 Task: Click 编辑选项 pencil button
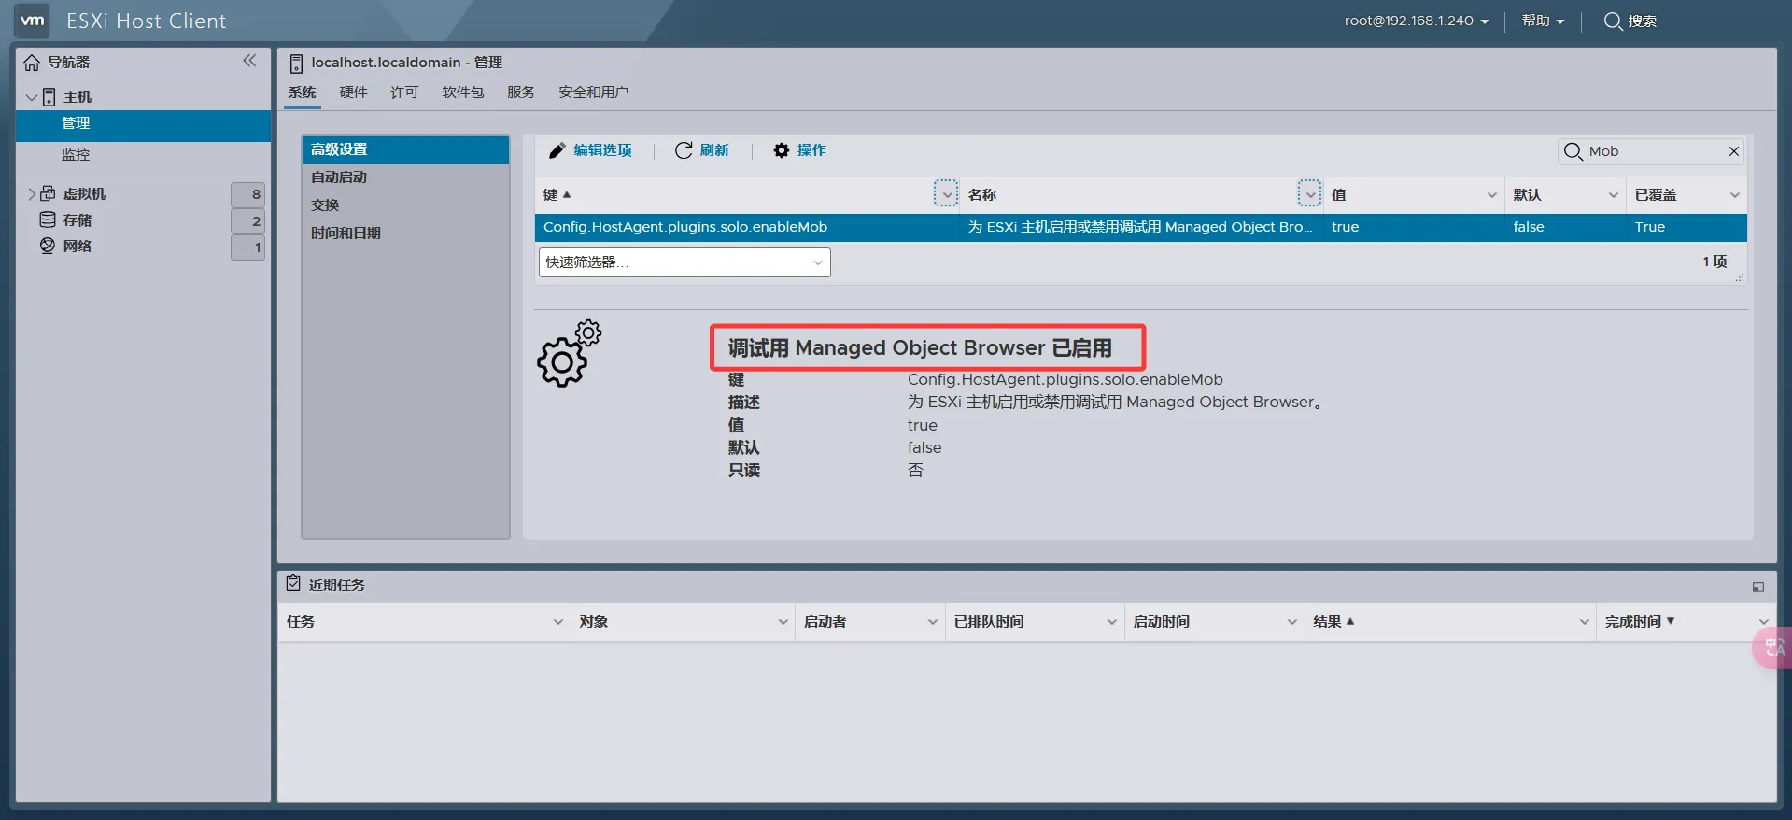click(590, 150)
